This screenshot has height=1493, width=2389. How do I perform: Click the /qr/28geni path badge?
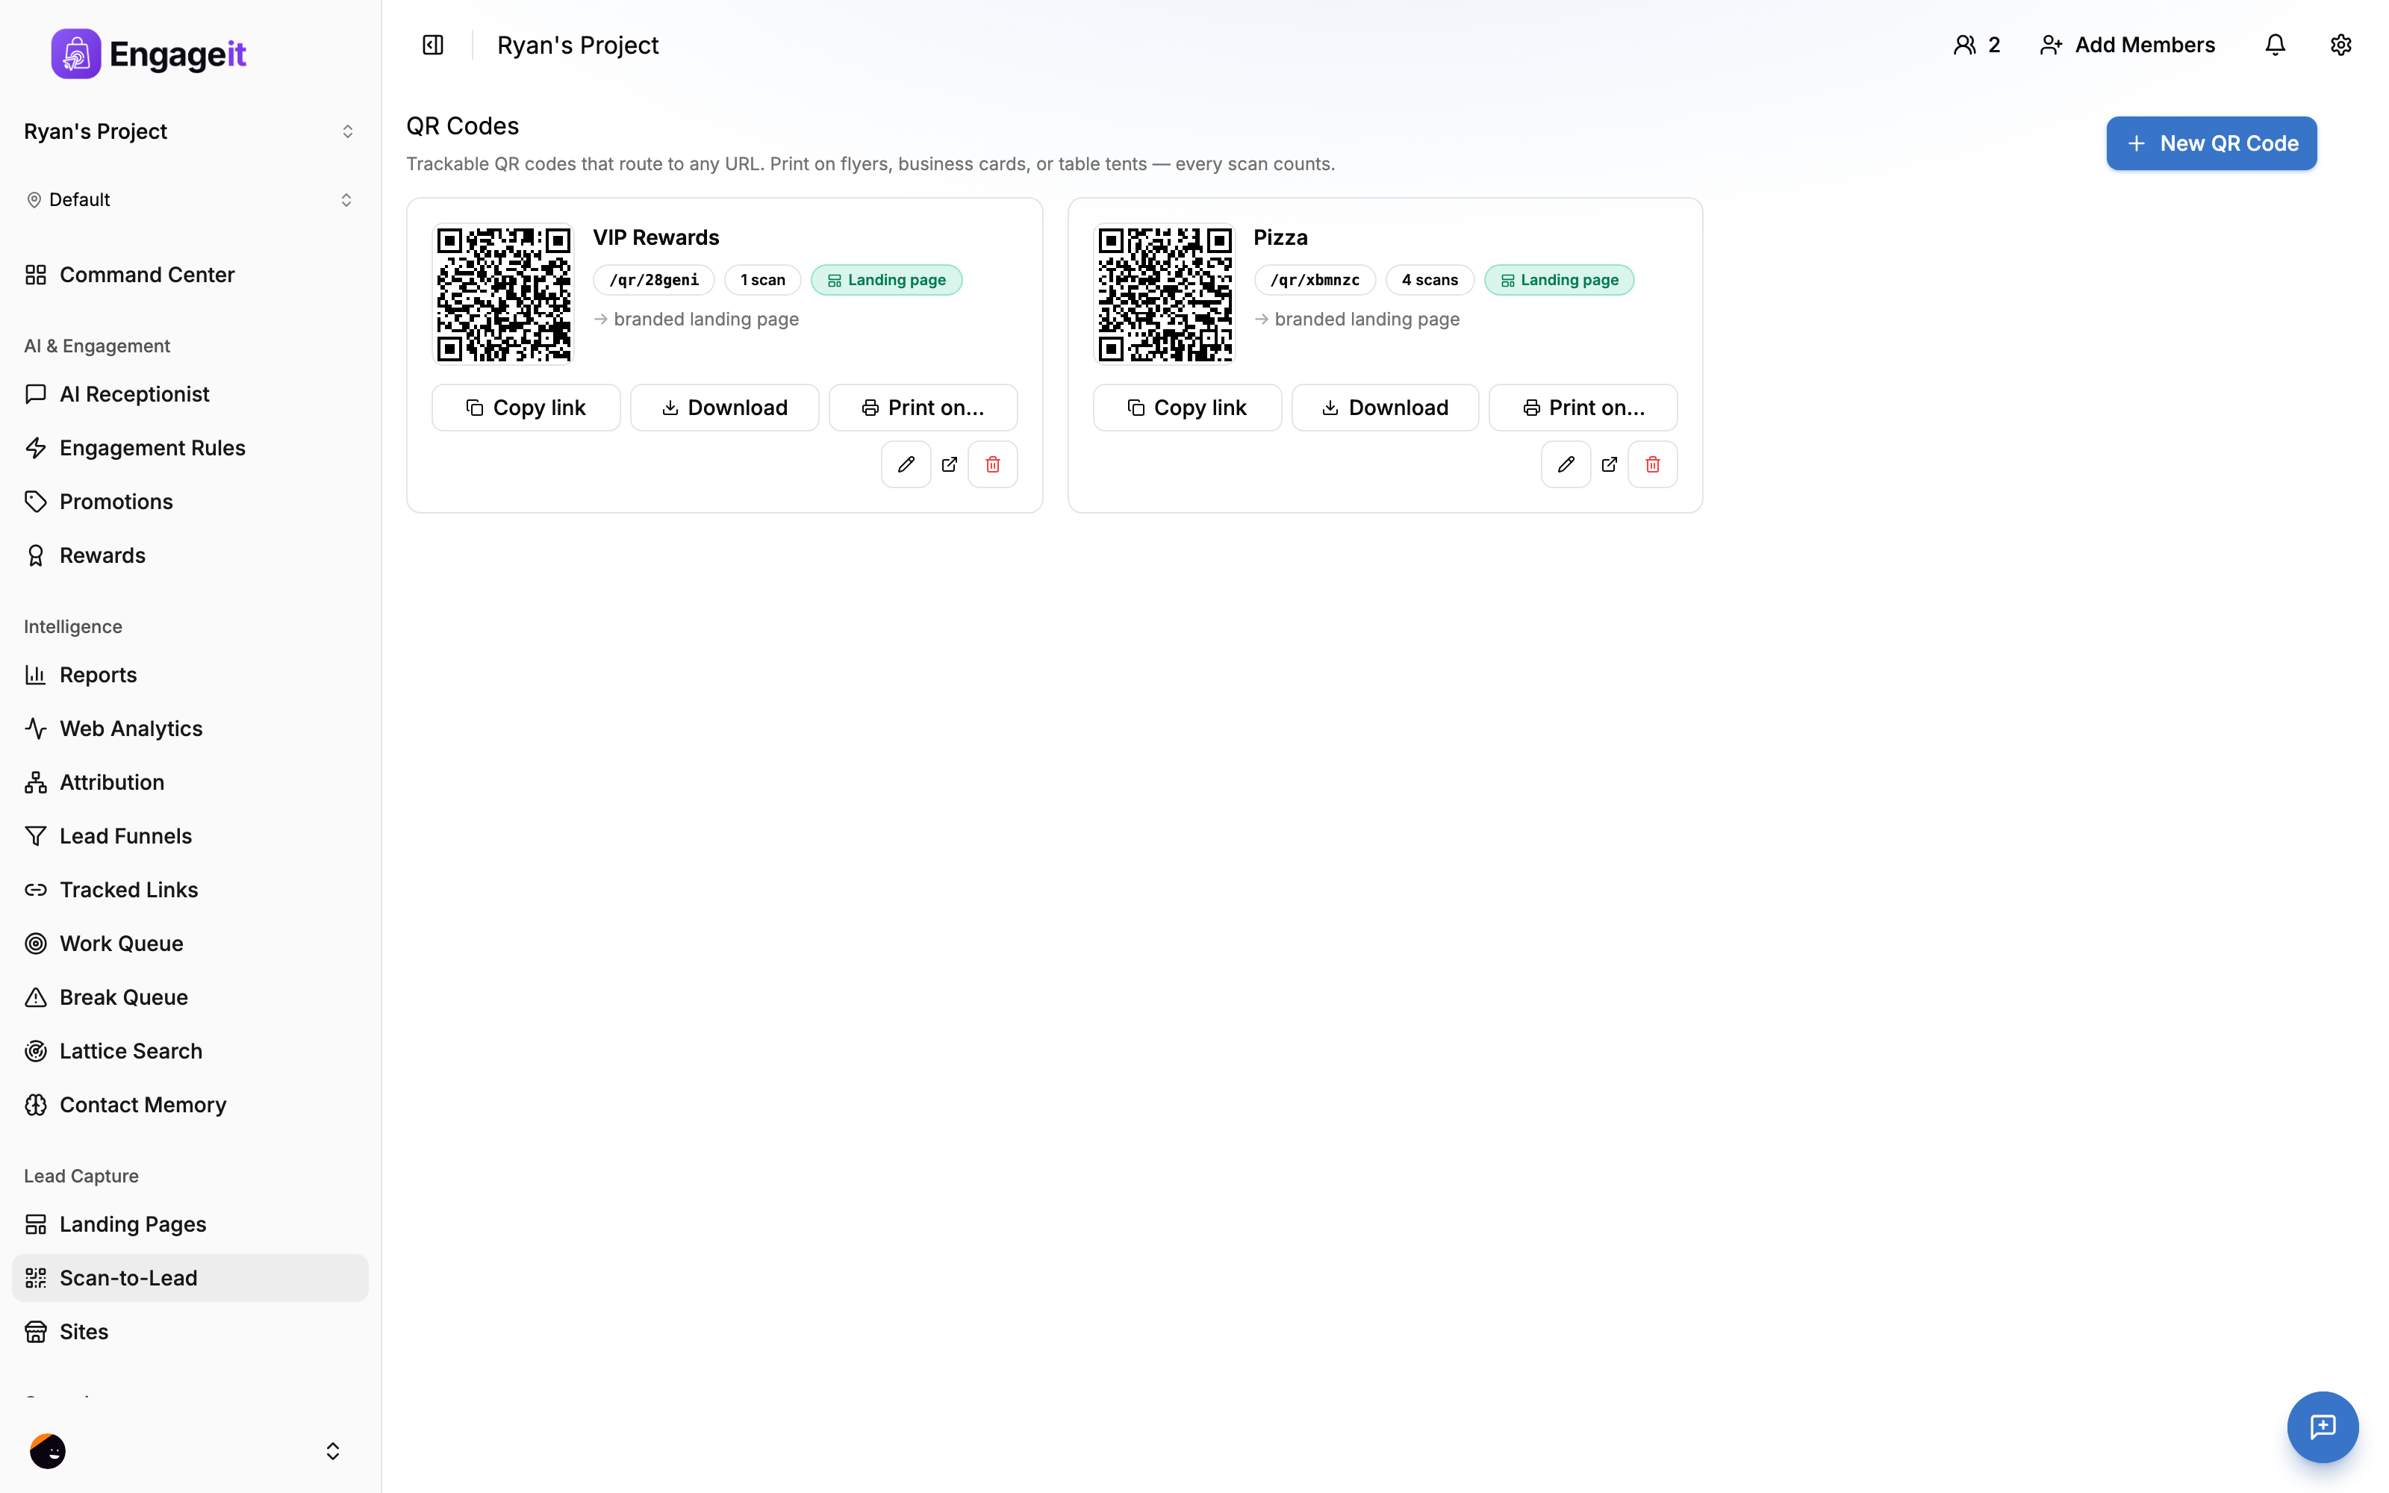(653, 281)
